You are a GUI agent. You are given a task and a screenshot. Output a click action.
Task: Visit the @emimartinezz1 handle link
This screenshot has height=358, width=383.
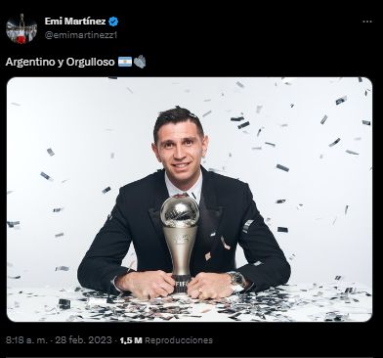(81, 35)
